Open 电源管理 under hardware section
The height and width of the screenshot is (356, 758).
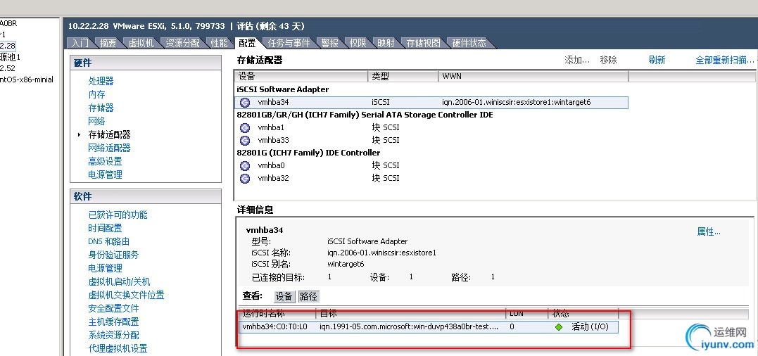105,175
